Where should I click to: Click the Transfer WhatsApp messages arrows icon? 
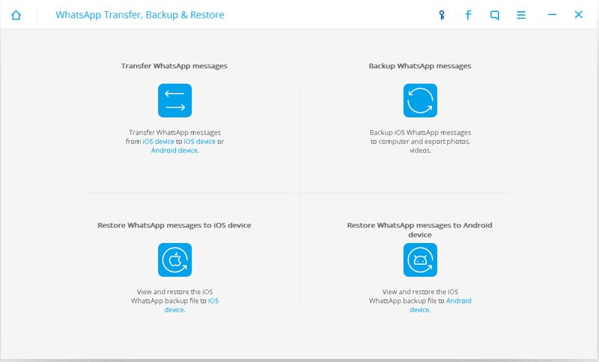pyautogui.click(x=175, y=100)
